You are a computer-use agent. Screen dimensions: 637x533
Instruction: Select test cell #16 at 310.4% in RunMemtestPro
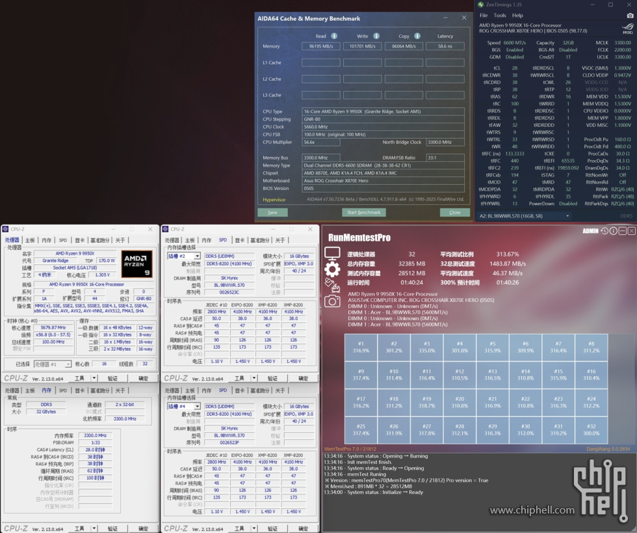[x=591, y=375]
